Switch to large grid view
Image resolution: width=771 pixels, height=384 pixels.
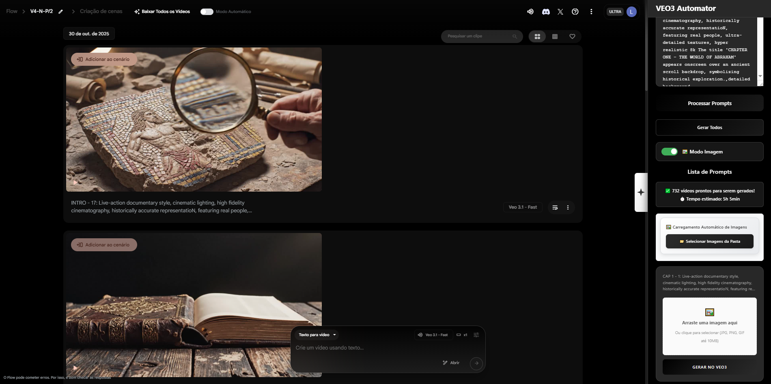click(537, 37)
